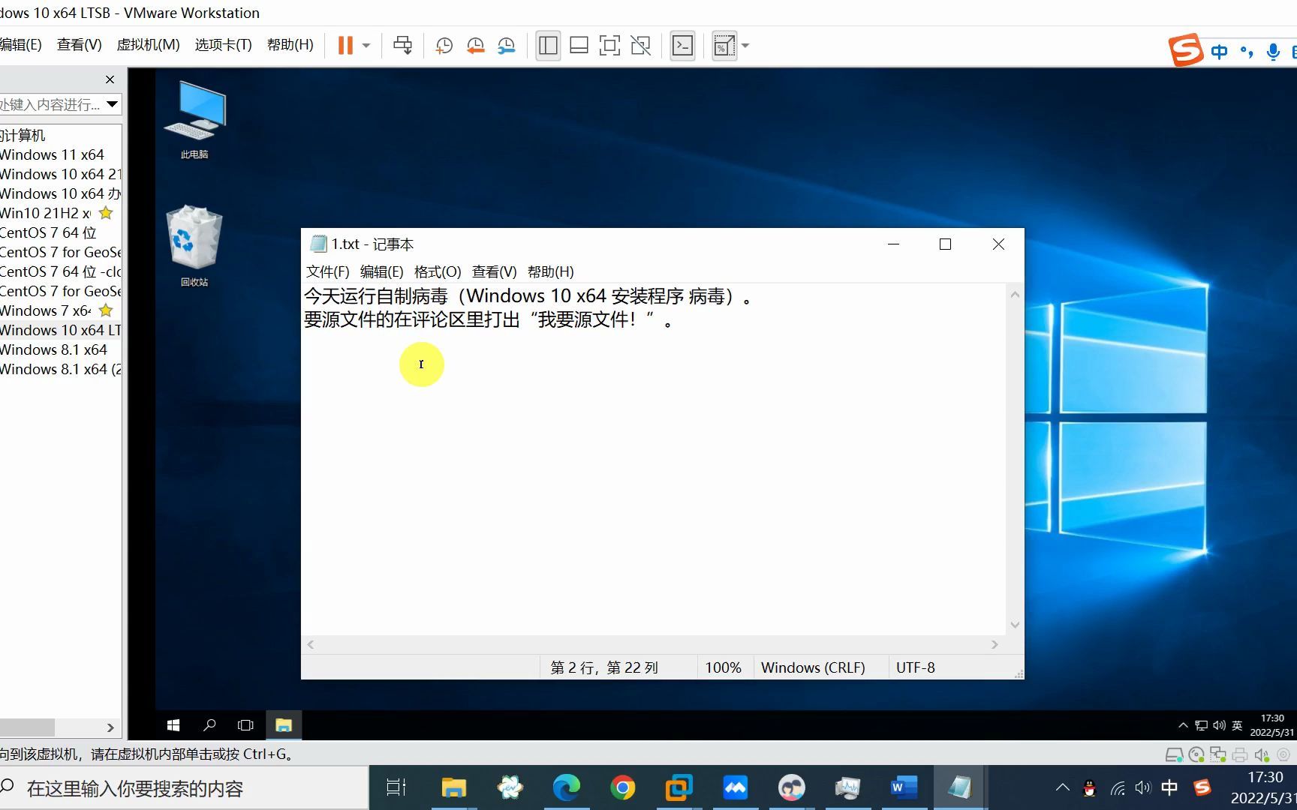Click 'UTF-8' encoding in Notepad status bar
Screen dimensions: 1297x810
tap(915, 667)
